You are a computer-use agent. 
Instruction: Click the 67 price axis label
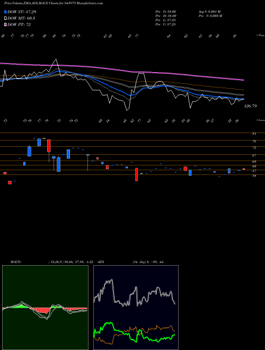point(254,155)
